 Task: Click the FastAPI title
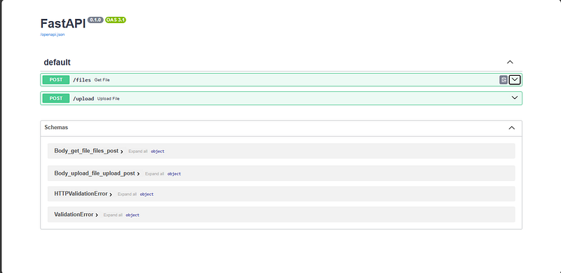click(63, 24)
